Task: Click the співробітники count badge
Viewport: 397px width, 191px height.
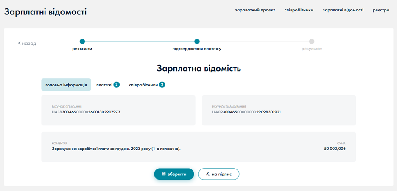Action: pyautogui.click(x=162, y=85)
